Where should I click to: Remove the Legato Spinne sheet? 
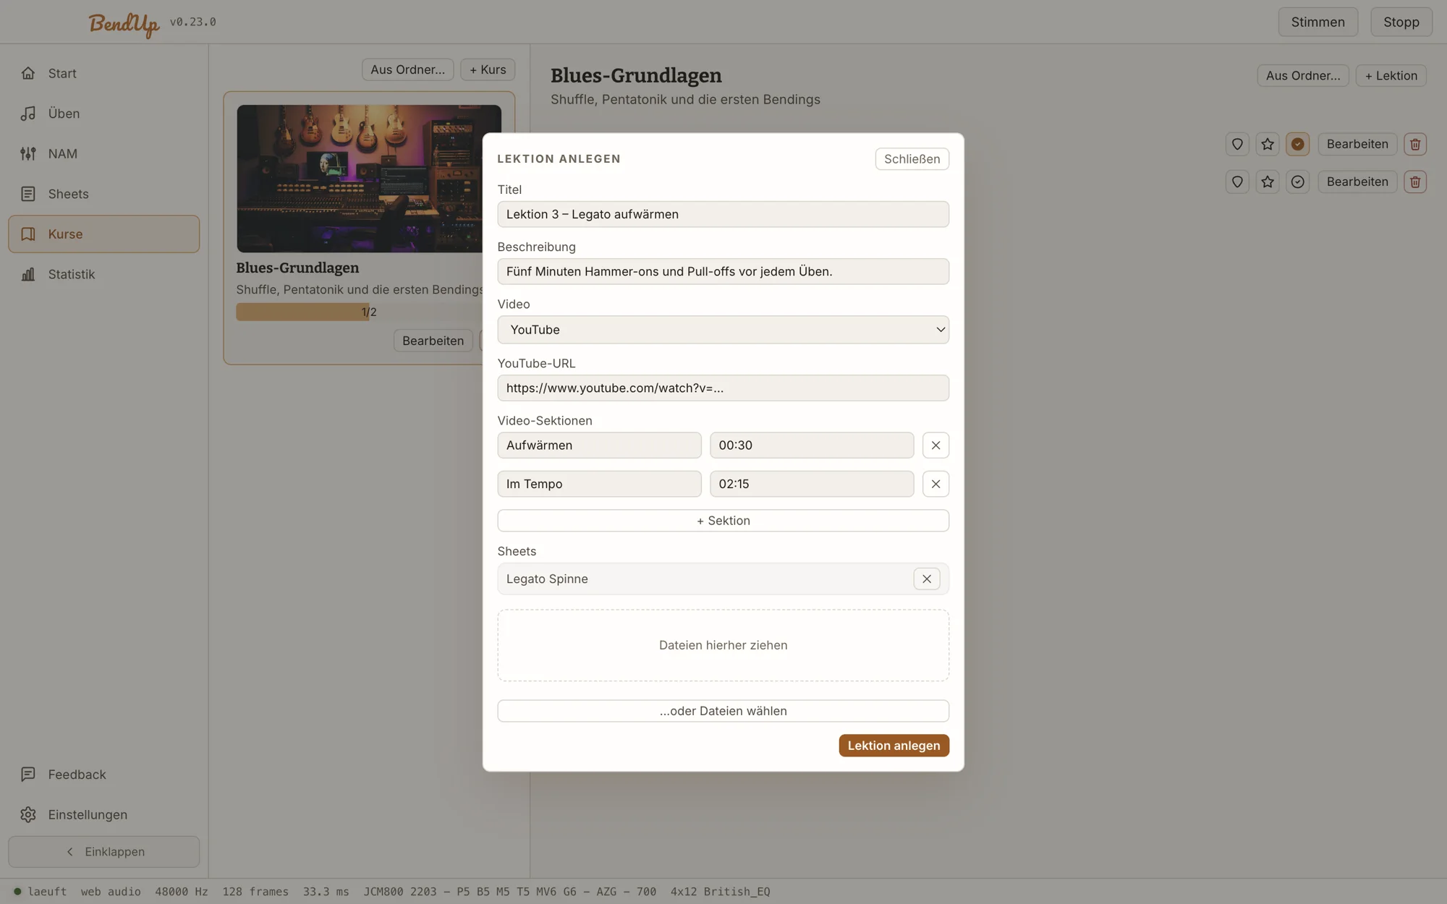pyautogui.click(x=927, y=579)
